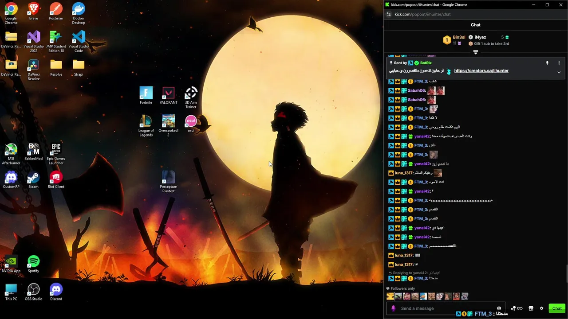Image resolution: width=568 pixels, height=319 pixels.
Task: Click the purple microphone icon in chat
Action: [x=393, y=308]
